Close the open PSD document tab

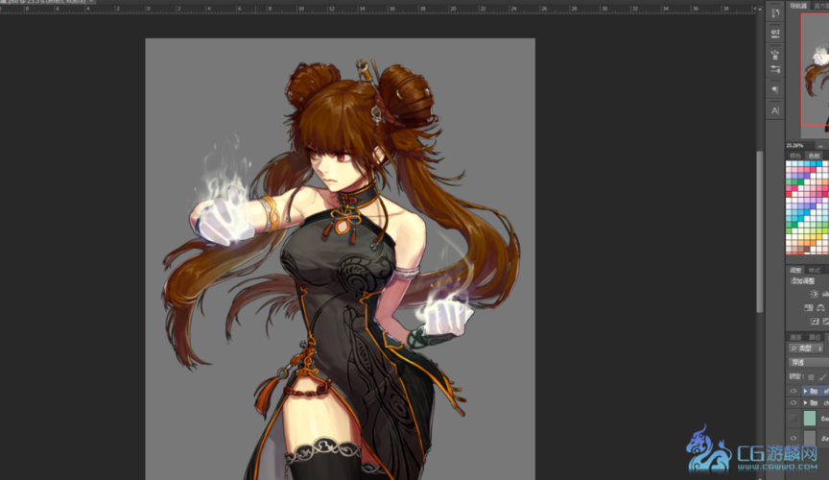pos(93,3)
